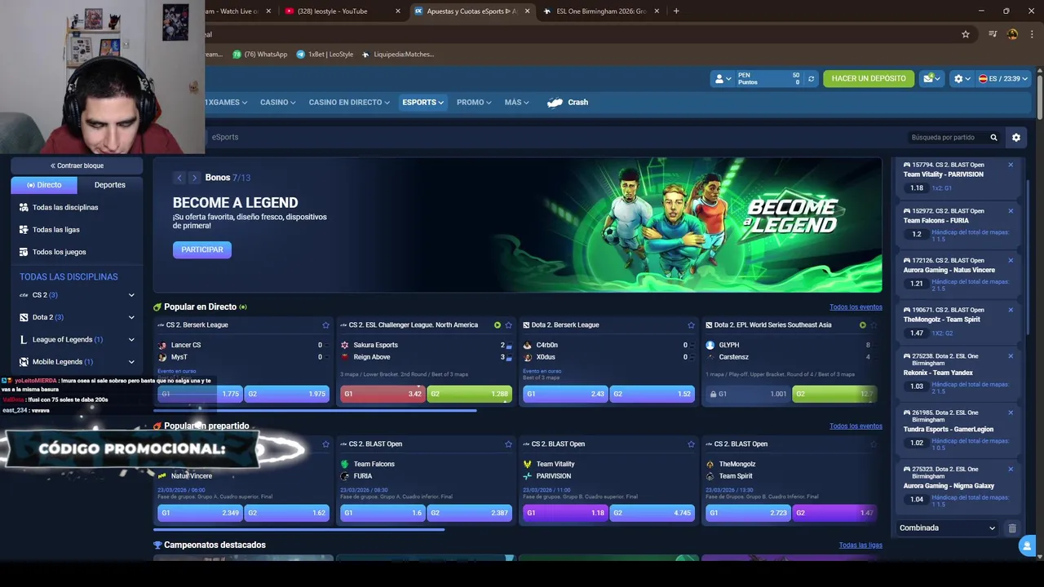
Task: Refresh the PEN balance
Action: pyautogui.click(x=811, y=78)
